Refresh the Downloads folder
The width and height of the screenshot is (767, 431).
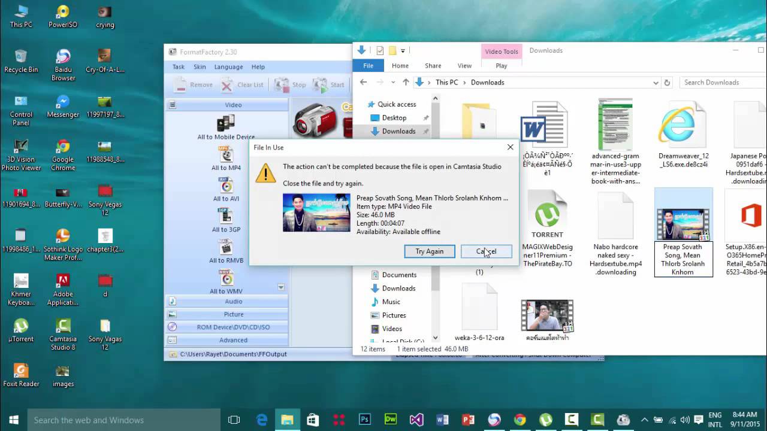[667, 83]
